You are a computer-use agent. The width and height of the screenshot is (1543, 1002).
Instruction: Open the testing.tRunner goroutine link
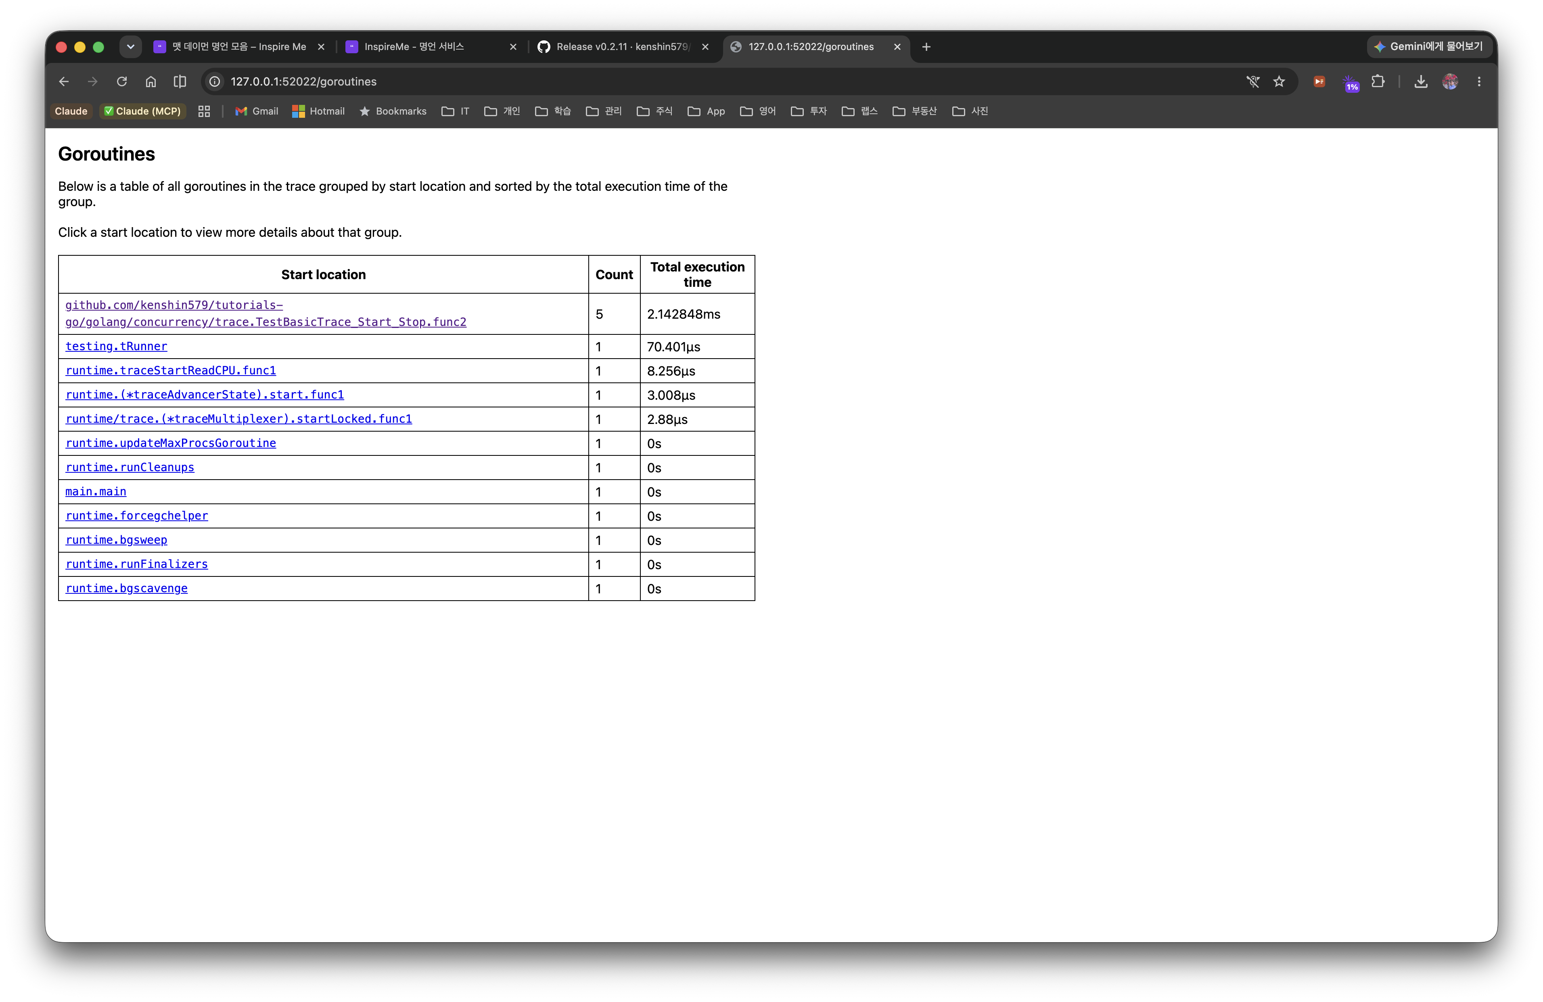pyautogui.click(x=116, y=346)
